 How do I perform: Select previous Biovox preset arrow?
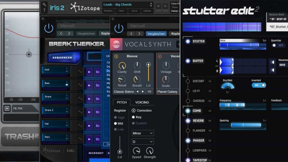point(137,91)
